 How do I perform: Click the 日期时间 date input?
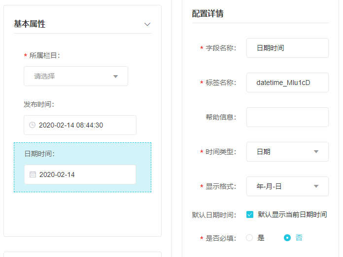[x=80, y=174]
